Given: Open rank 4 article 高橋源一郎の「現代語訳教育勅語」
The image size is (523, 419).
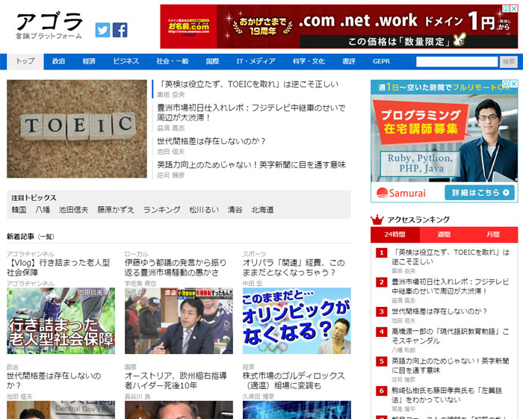Looking at the screenshot, I should tap(451, 336).
